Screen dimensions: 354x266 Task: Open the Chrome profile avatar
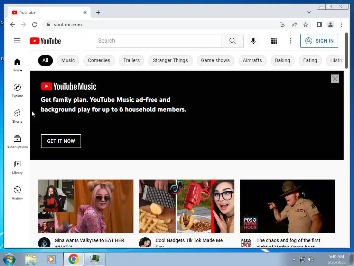[x=330, y=25]
